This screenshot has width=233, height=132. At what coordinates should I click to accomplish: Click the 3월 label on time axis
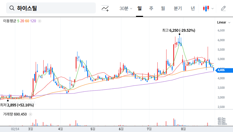click(30, 129)
